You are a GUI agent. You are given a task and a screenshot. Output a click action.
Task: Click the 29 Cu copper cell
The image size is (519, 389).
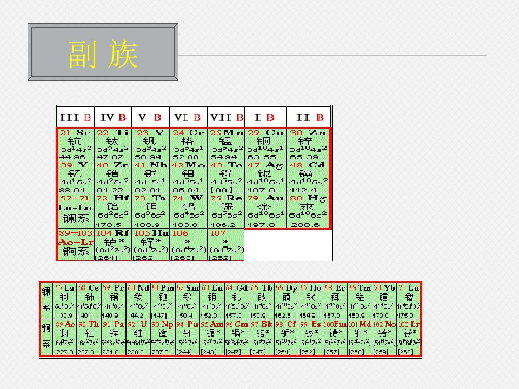pyautogui.click(x=265, y=144)
